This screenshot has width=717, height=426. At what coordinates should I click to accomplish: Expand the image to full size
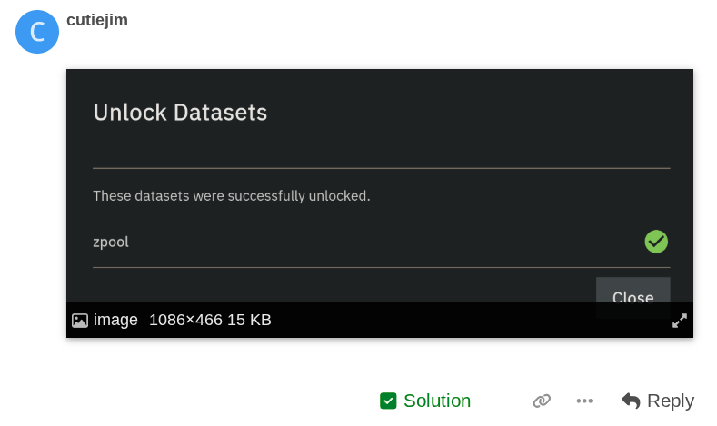(679, 321)
